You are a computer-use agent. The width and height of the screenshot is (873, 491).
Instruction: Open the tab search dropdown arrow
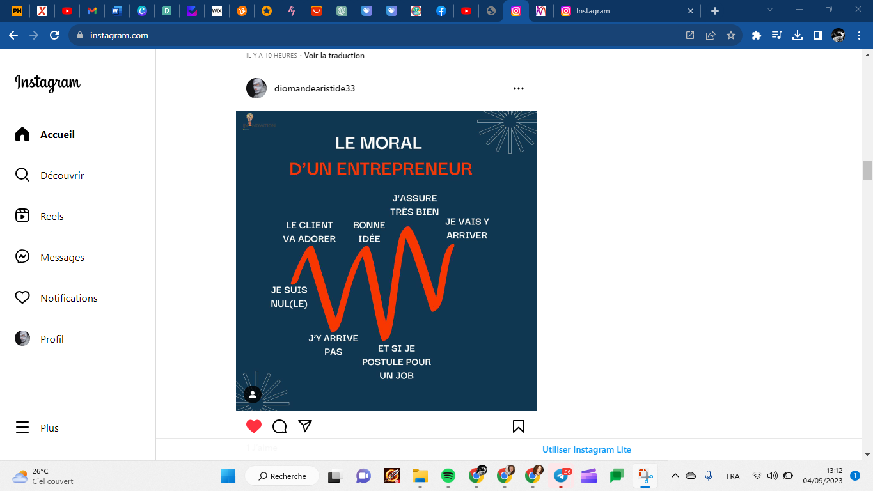[770, 10]
